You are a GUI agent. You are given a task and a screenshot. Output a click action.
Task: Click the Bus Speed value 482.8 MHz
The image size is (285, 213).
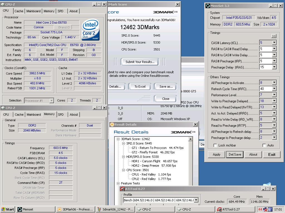pyautogui.click(x=37, y=83)
